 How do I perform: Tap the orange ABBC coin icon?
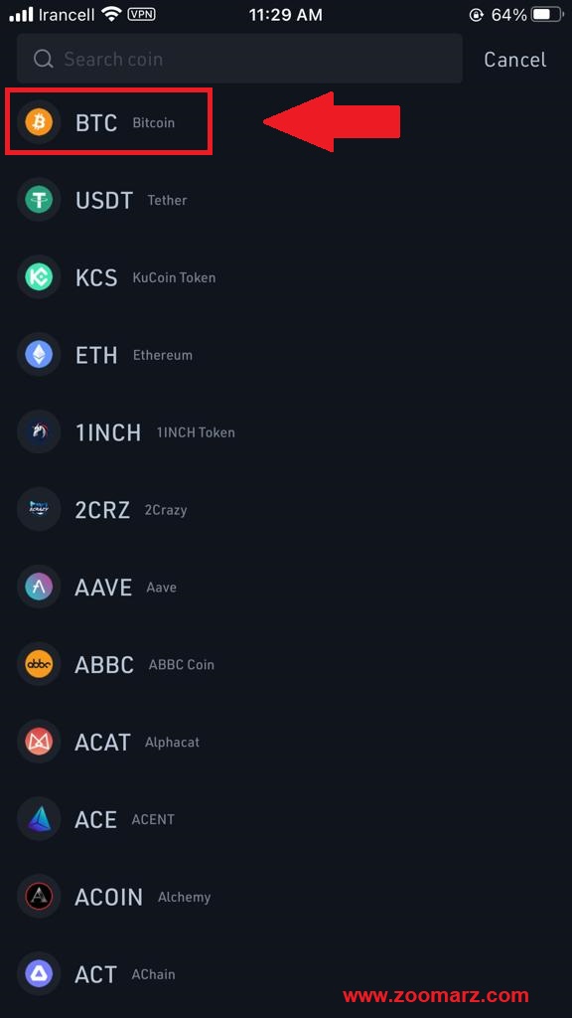point(39,664)
